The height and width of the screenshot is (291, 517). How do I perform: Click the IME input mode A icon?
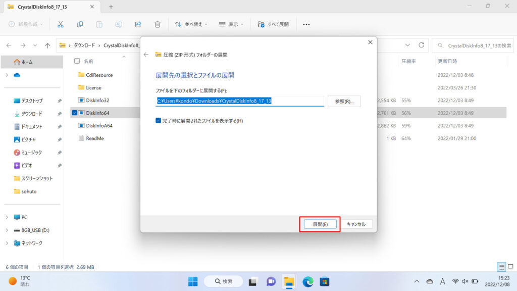tap(442, 281)
